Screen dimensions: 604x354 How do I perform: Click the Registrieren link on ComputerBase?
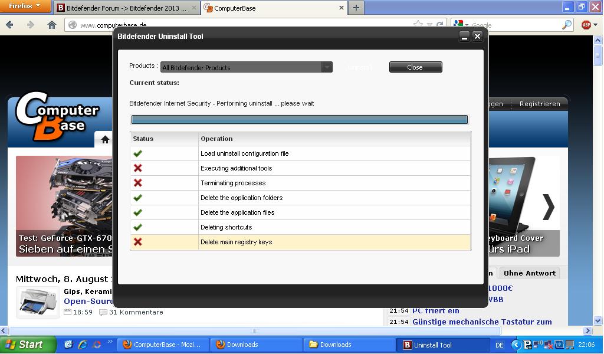(x=540, y=104)
